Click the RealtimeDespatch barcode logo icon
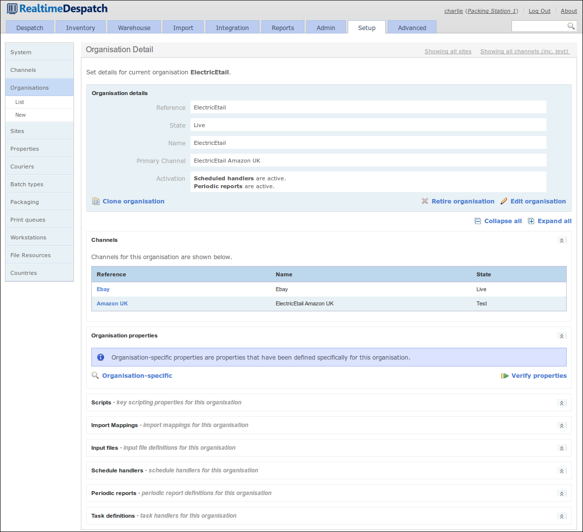The height and width of the screenshot is (532, 583). click(12, 8)
